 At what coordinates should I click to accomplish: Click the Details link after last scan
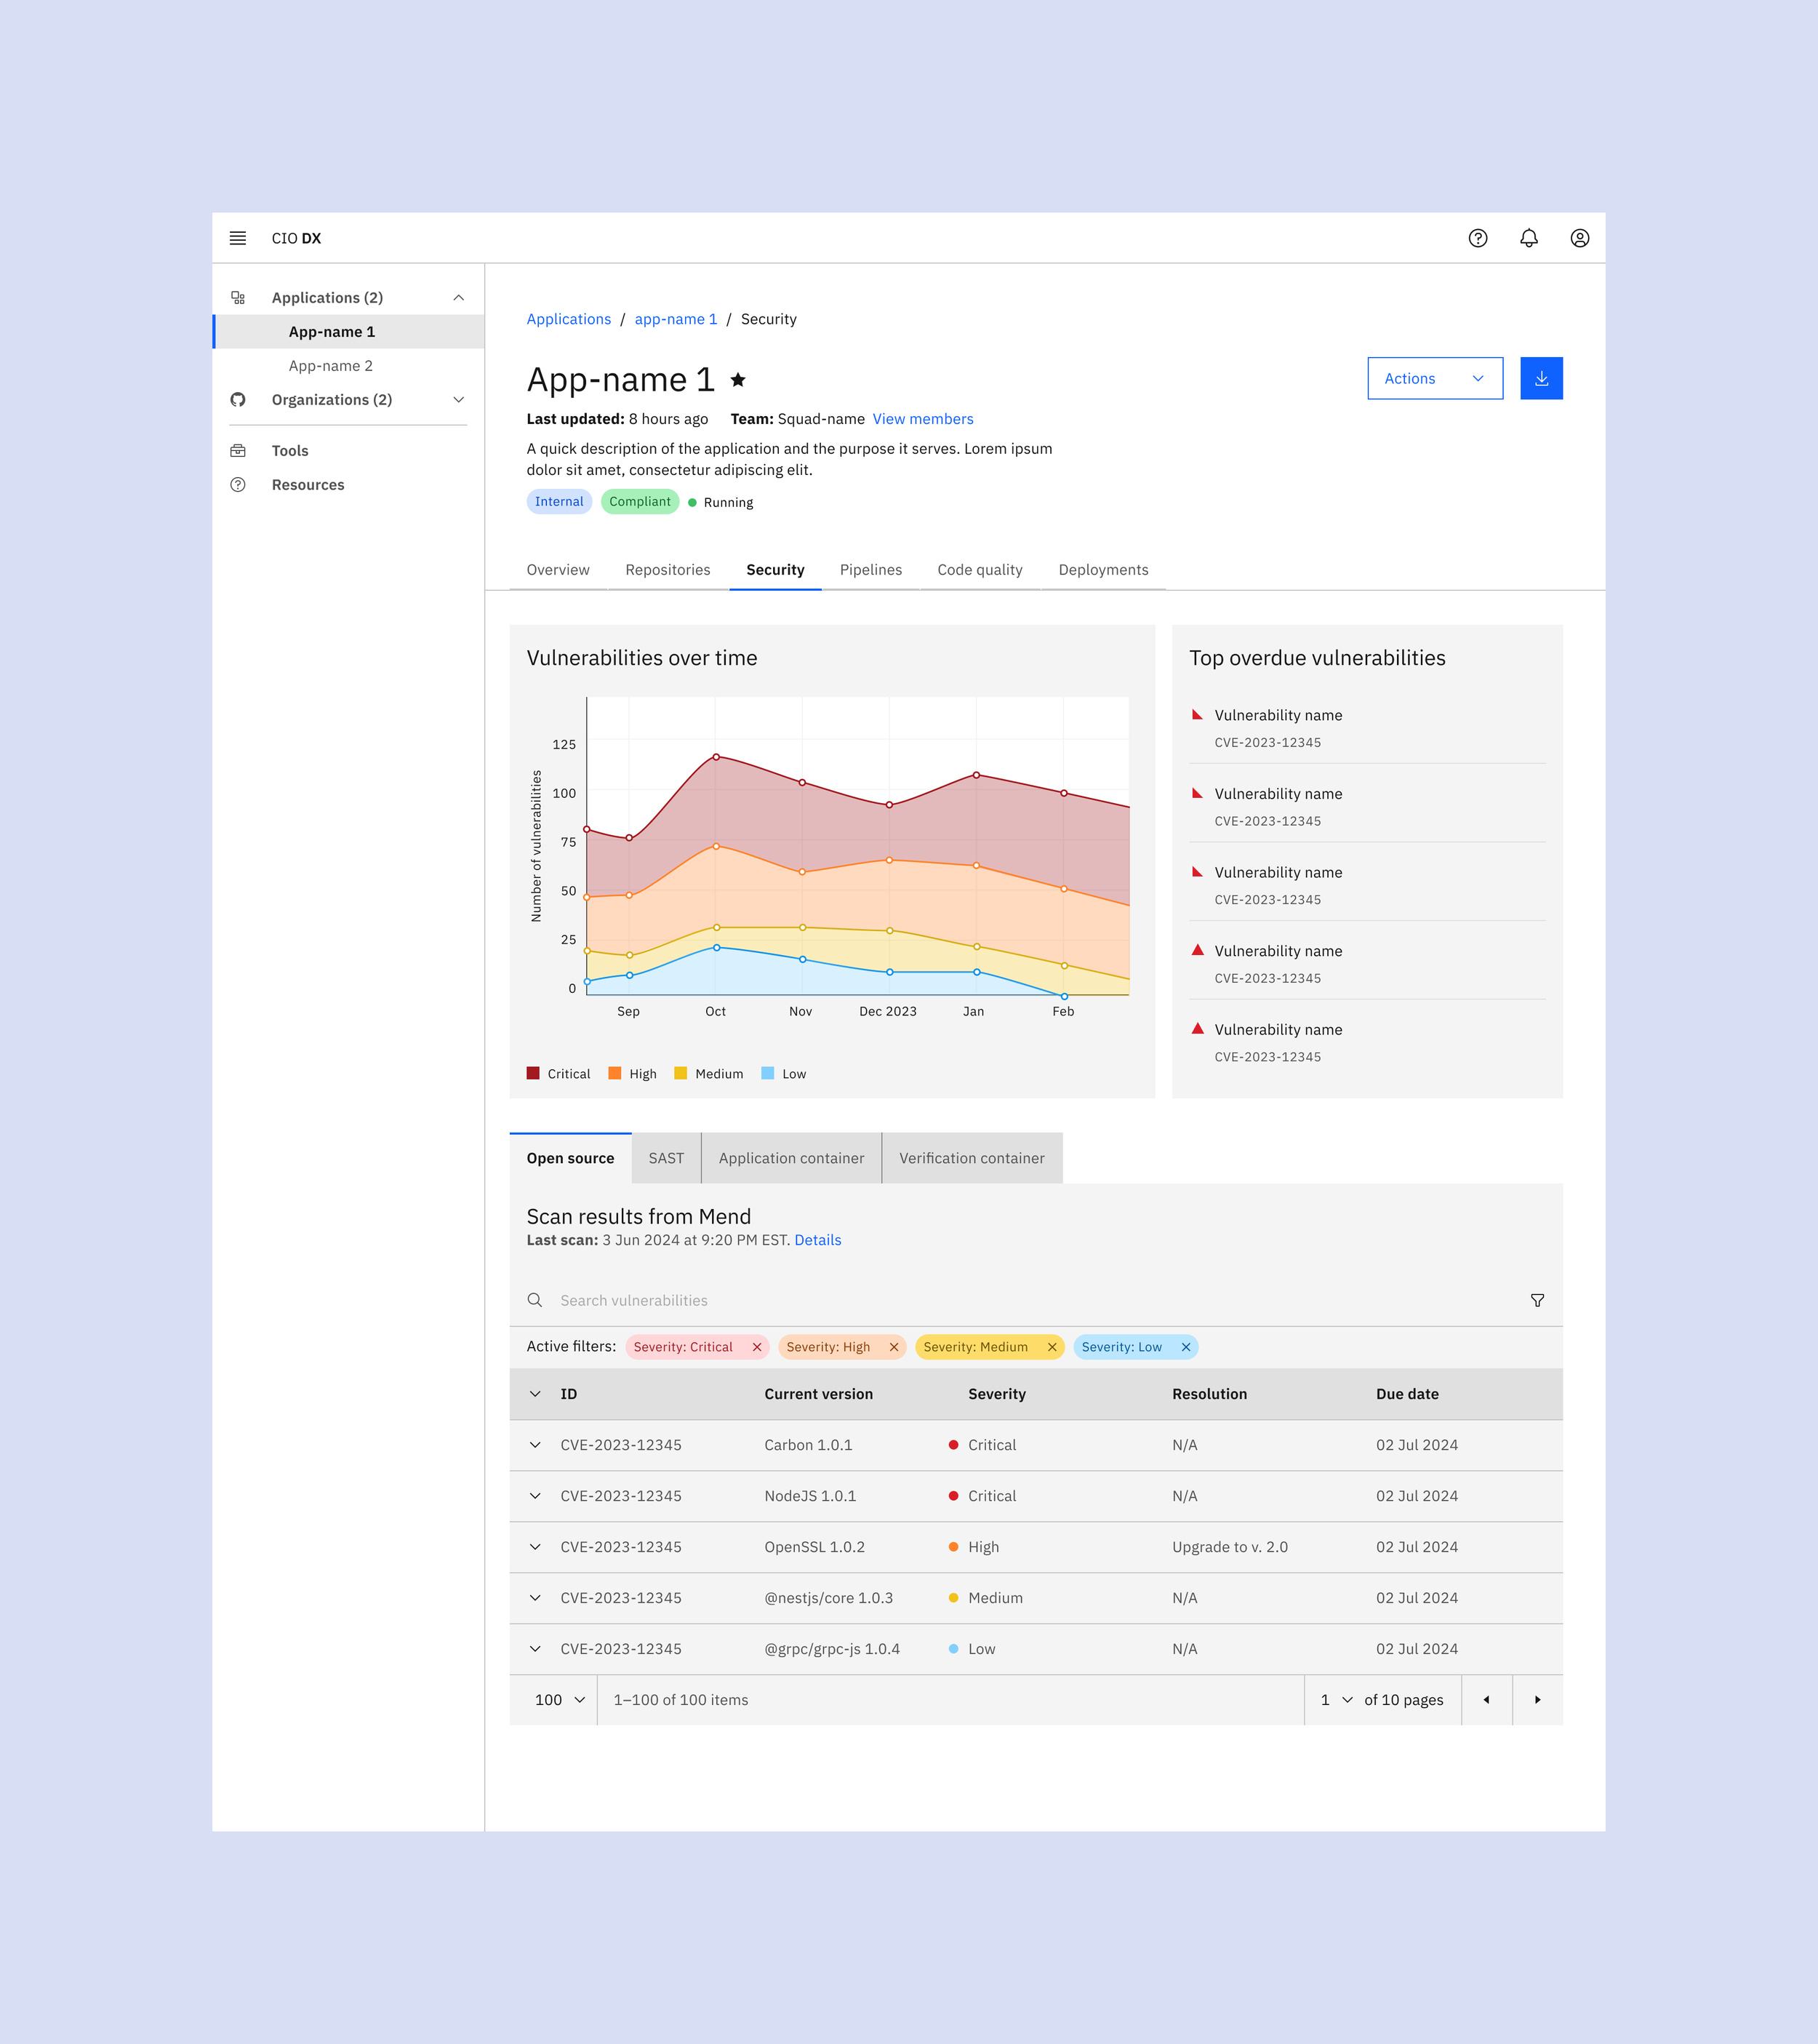pyautogui.click(x=817, y=1240)
